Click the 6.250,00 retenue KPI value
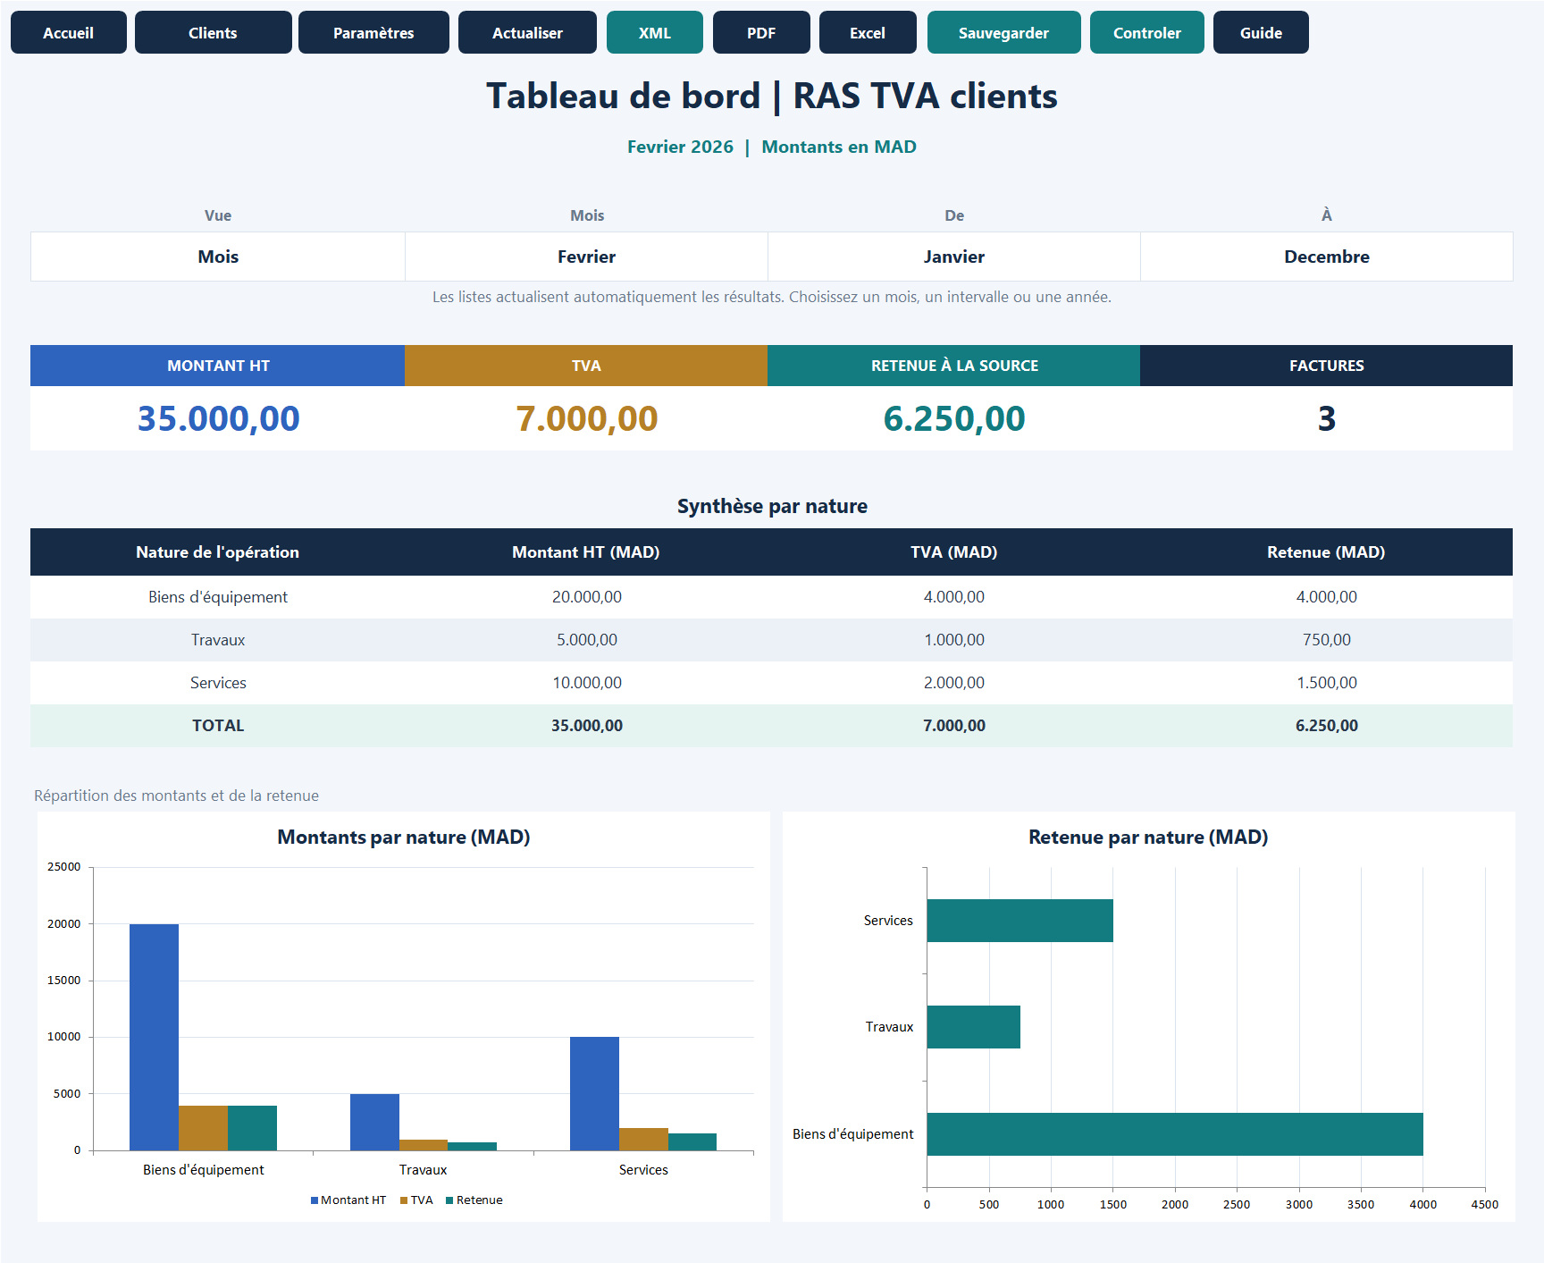 pos(954,418)
